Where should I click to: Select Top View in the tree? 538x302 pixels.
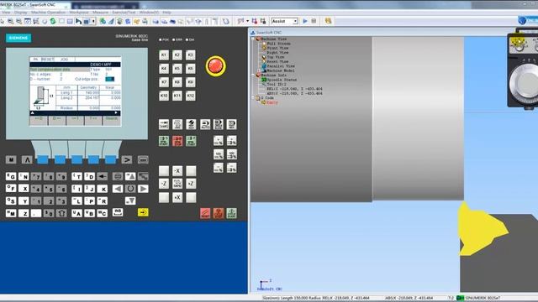(x=276, y=57)
